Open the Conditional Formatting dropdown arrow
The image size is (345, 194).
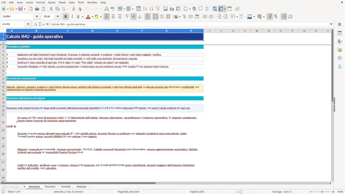[264, 17]
